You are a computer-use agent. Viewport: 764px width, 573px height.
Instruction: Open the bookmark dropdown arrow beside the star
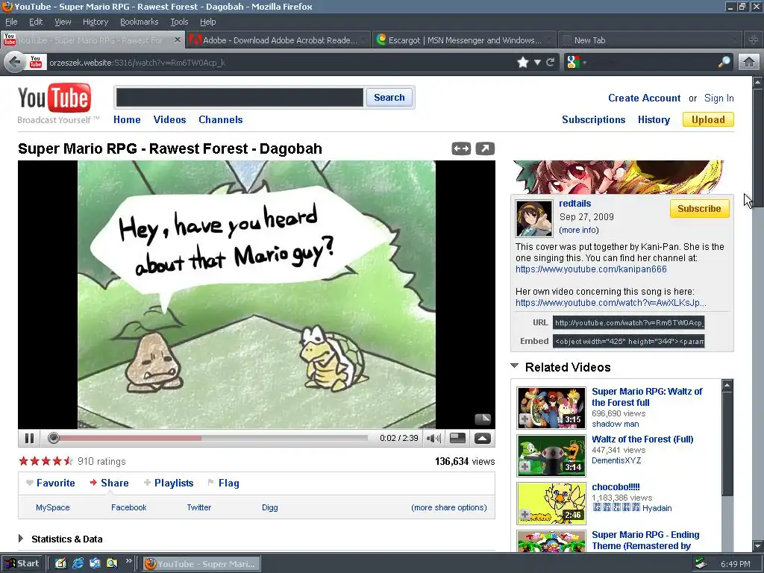[x=537, y=63]
